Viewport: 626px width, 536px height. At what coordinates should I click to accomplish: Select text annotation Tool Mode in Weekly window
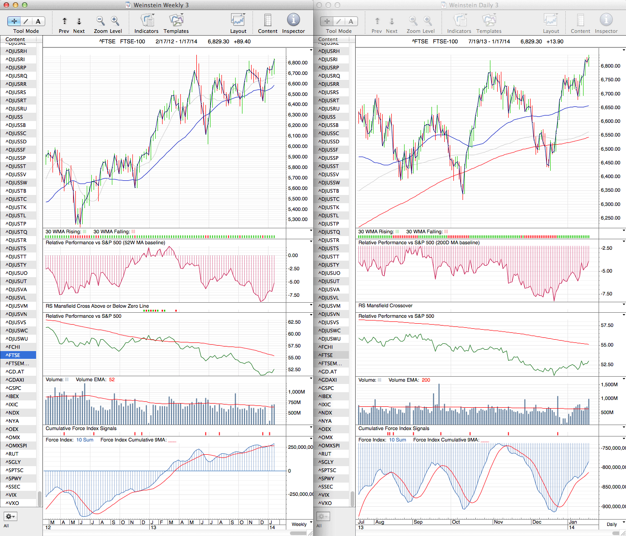coord(38,21)
